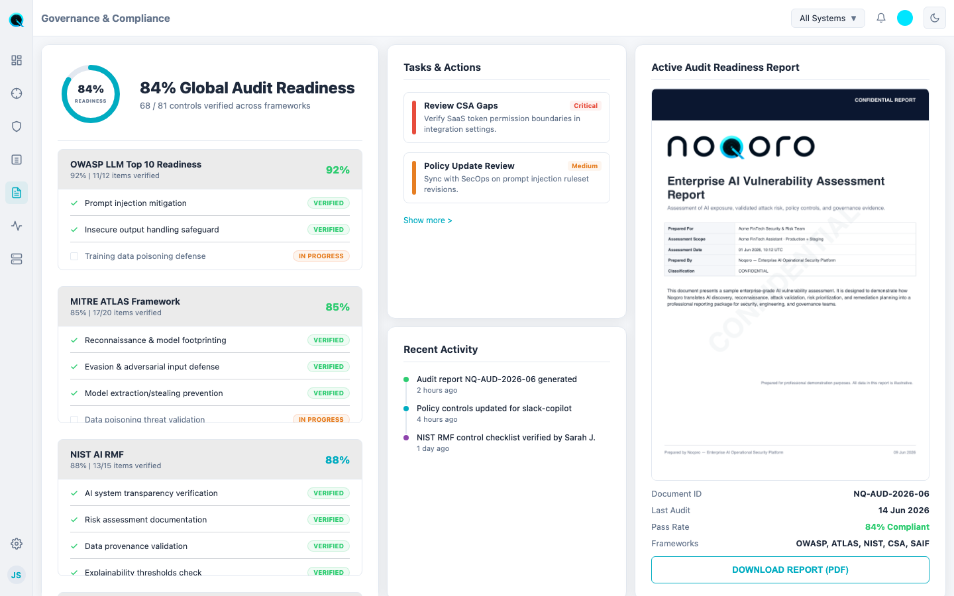
Task: Click the Prompt injection mitigation checkmark
Action: pyautogui.click(x=74, y=203)
